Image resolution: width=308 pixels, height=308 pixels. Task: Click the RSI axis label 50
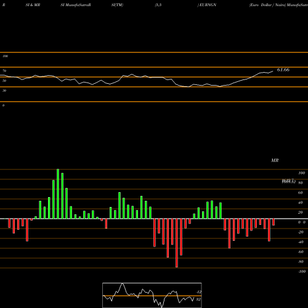point(4,81)
